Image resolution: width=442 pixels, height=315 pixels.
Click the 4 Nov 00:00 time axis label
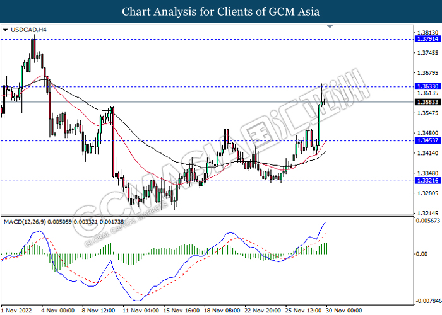pyautogui.click(x=58, y=311)
